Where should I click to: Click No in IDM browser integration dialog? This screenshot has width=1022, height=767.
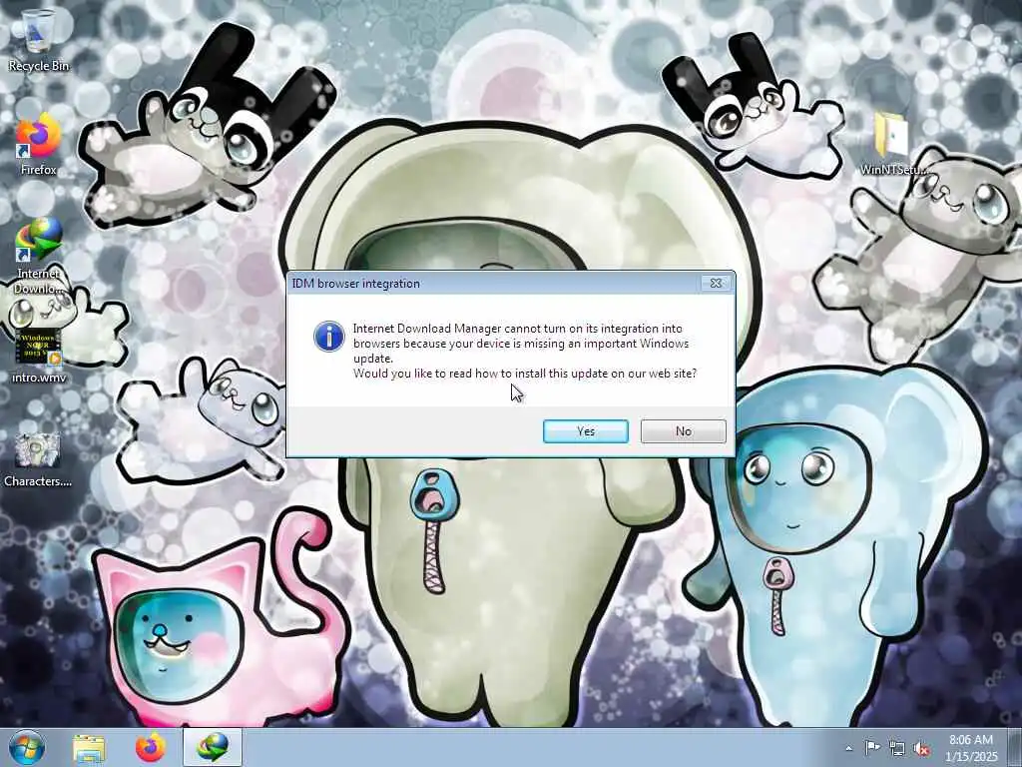(683, 431)
